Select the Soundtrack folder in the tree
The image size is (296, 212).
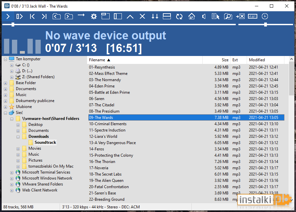pos(45,142)
